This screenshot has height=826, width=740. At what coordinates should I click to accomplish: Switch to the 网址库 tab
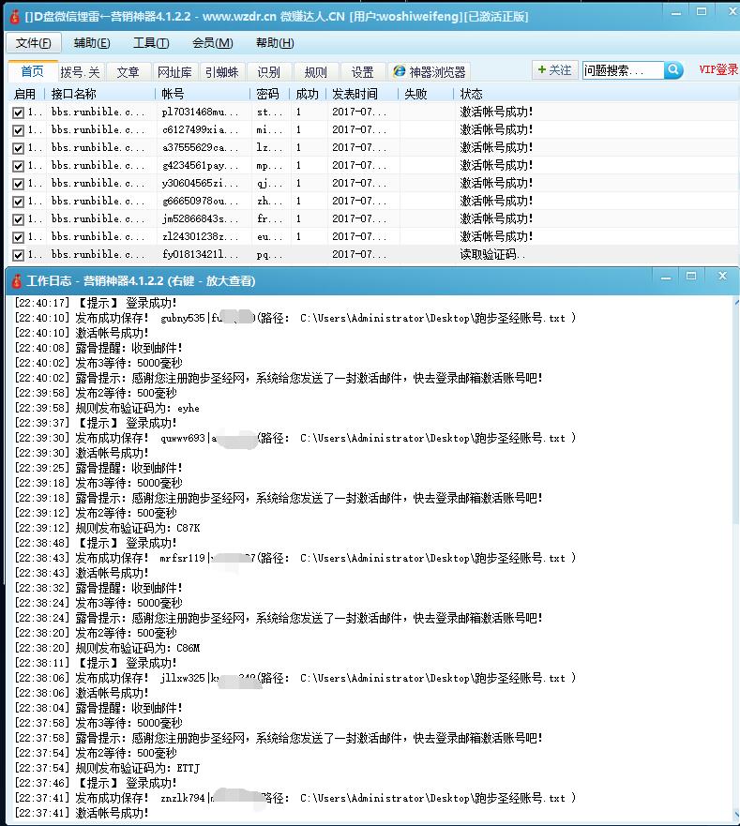[x=174, y=72]
